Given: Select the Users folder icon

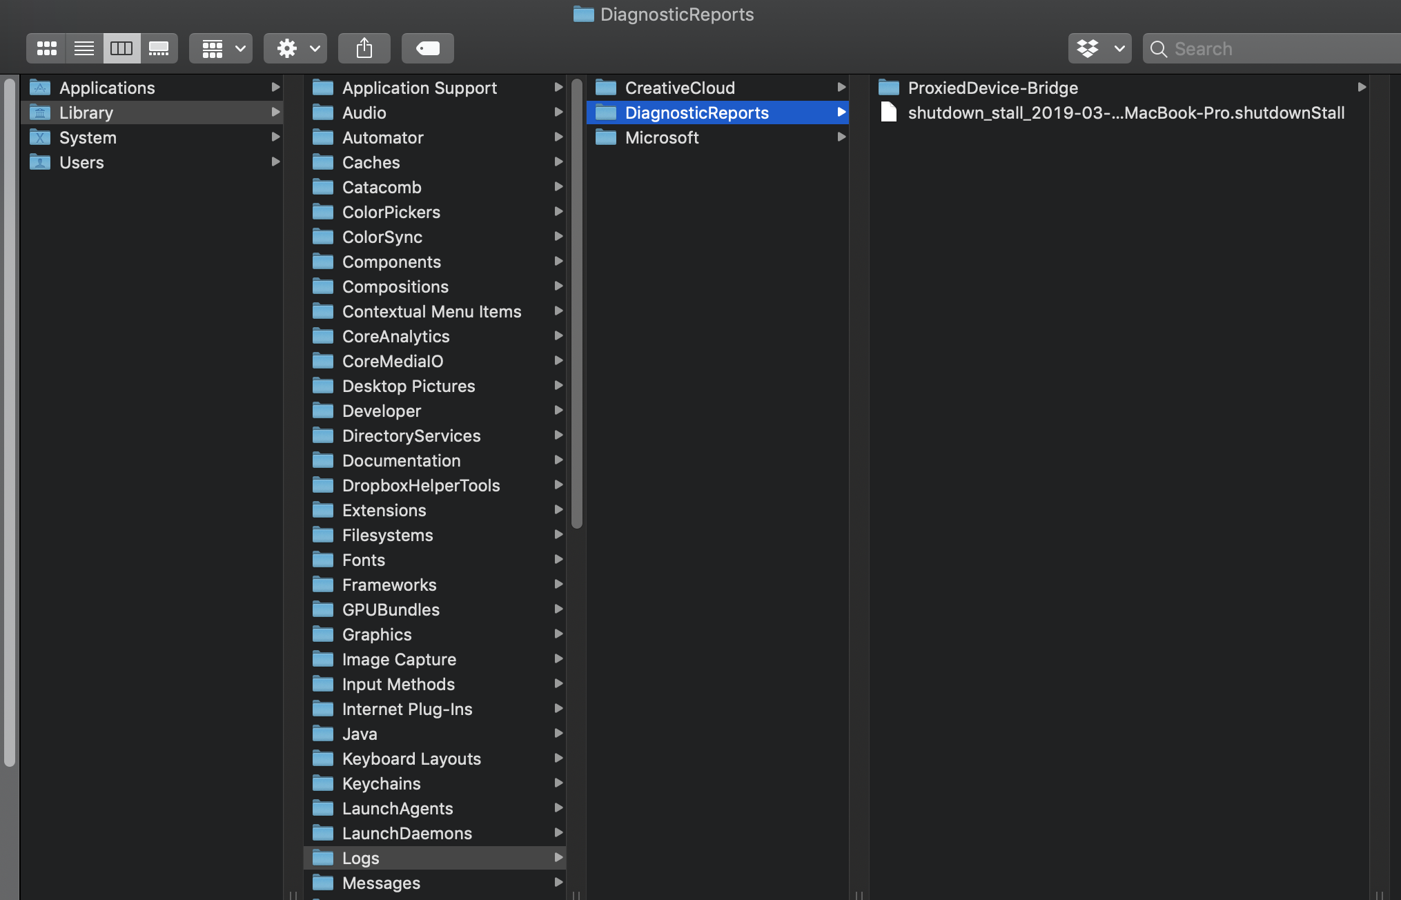Looking at the screenshot, I should point(40,162).
